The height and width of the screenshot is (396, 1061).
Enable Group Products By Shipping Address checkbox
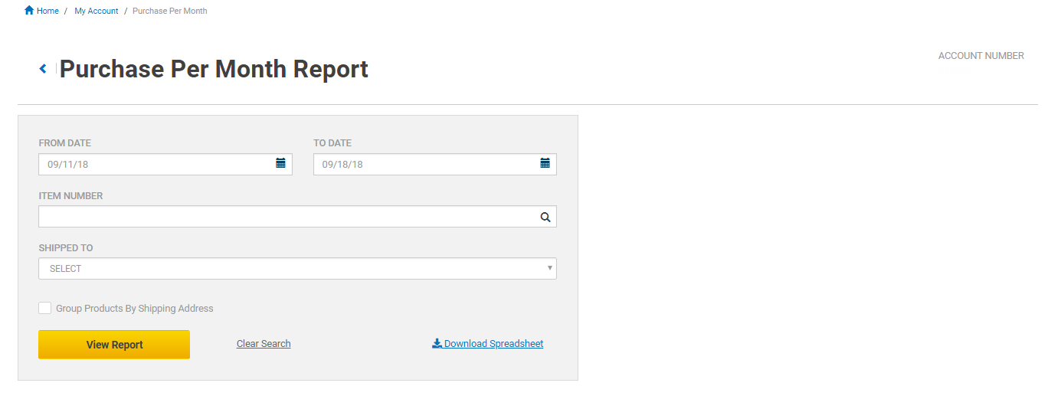pyautogui.click(x=45, y=308)
